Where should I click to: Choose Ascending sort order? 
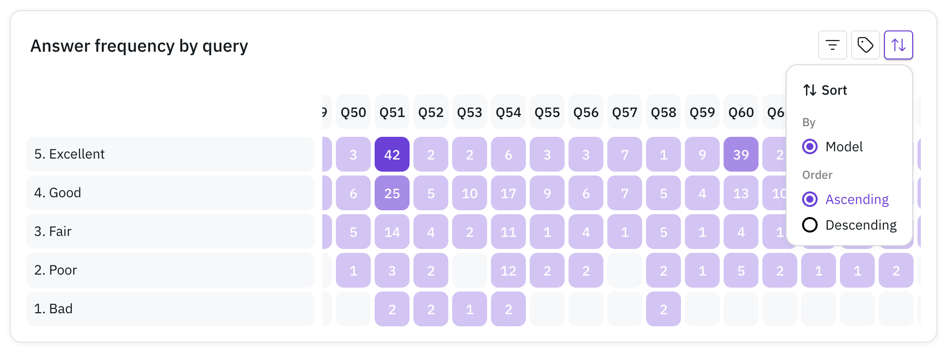tap(845, 199)
